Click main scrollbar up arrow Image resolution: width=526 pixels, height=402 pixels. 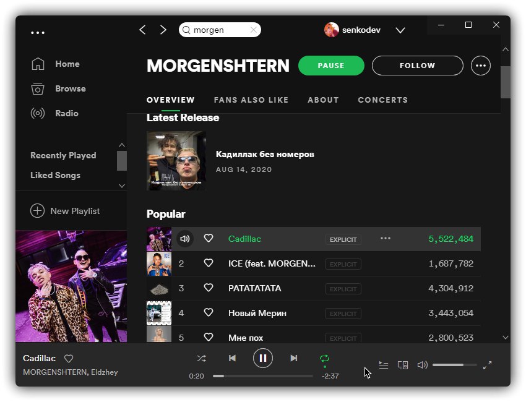click(506, 49)
